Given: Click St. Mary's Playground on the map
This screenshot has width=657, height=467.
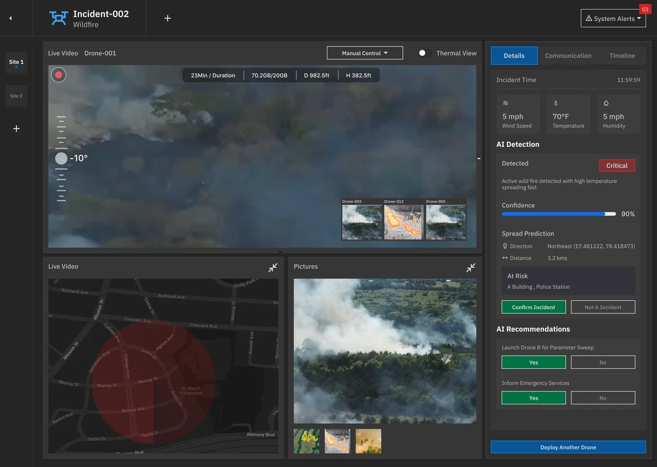Looking at the screenshot, I should coord(191,391).
